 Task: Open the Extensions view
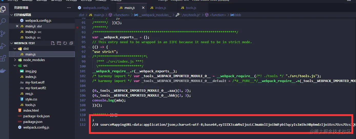point(3,58)
